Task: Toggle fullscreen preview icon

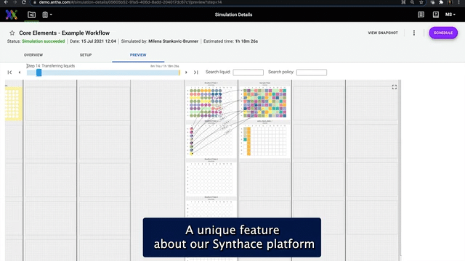Action: 394,87
